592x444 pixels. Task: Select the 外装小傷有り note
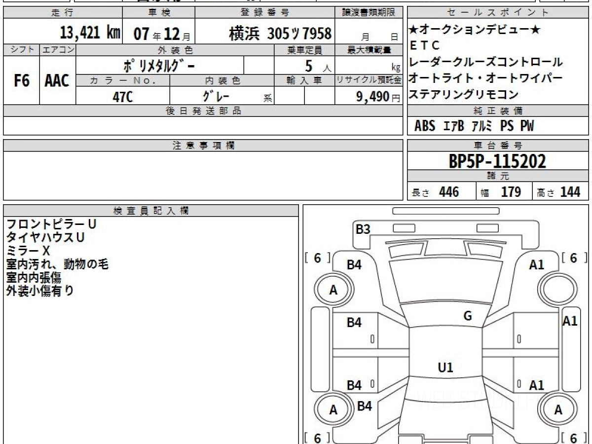tap(40, 291)
